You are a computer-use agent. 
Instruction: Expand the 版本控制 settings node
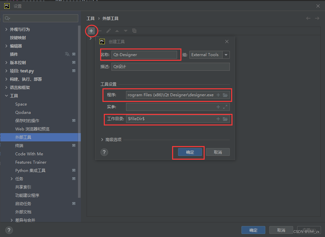(x=6, y=63)
